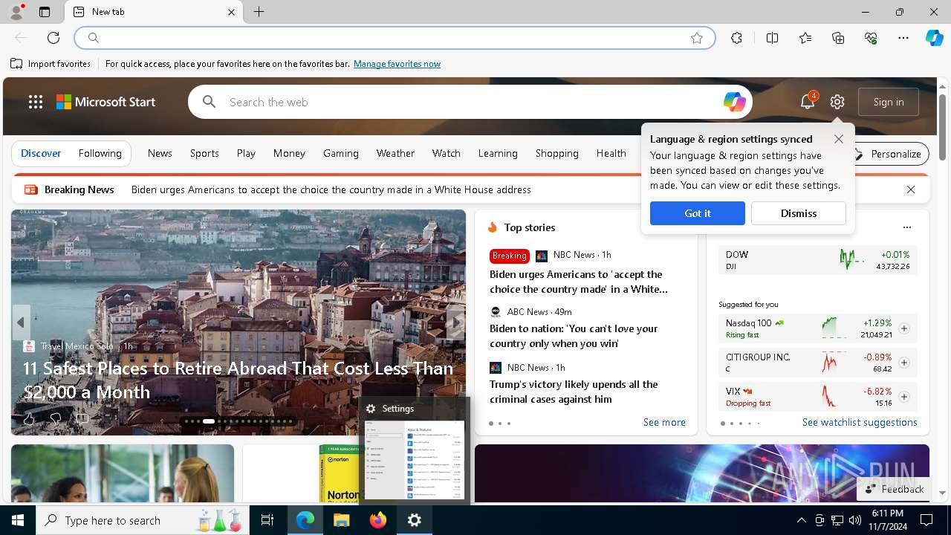The image size is (951, 535).
Task: Open Copilot sidebar icon in toolbar
Action: pyautogui.click(x=934, y=38)
